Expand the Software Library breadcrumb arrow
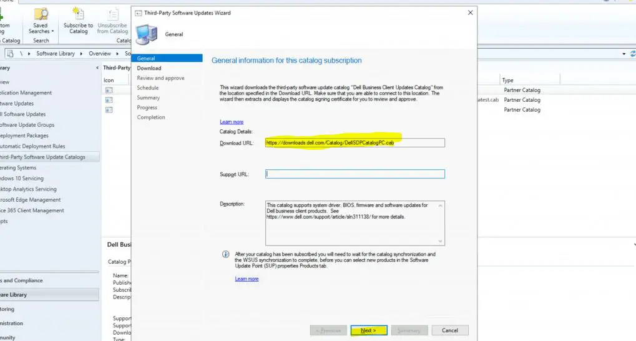 tap(80, 54)
